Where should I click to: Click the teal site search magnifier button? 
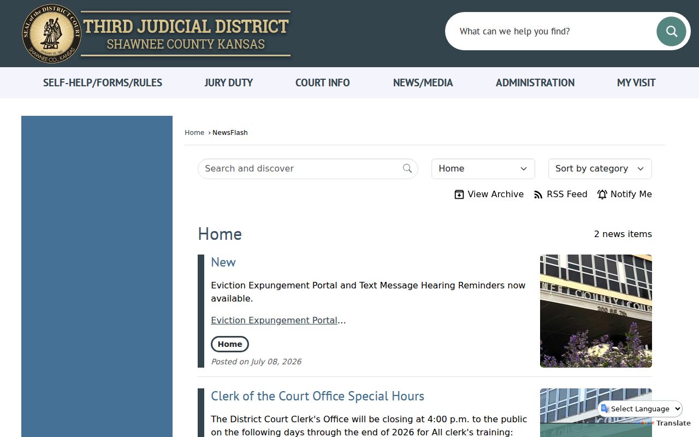(671, 31)
